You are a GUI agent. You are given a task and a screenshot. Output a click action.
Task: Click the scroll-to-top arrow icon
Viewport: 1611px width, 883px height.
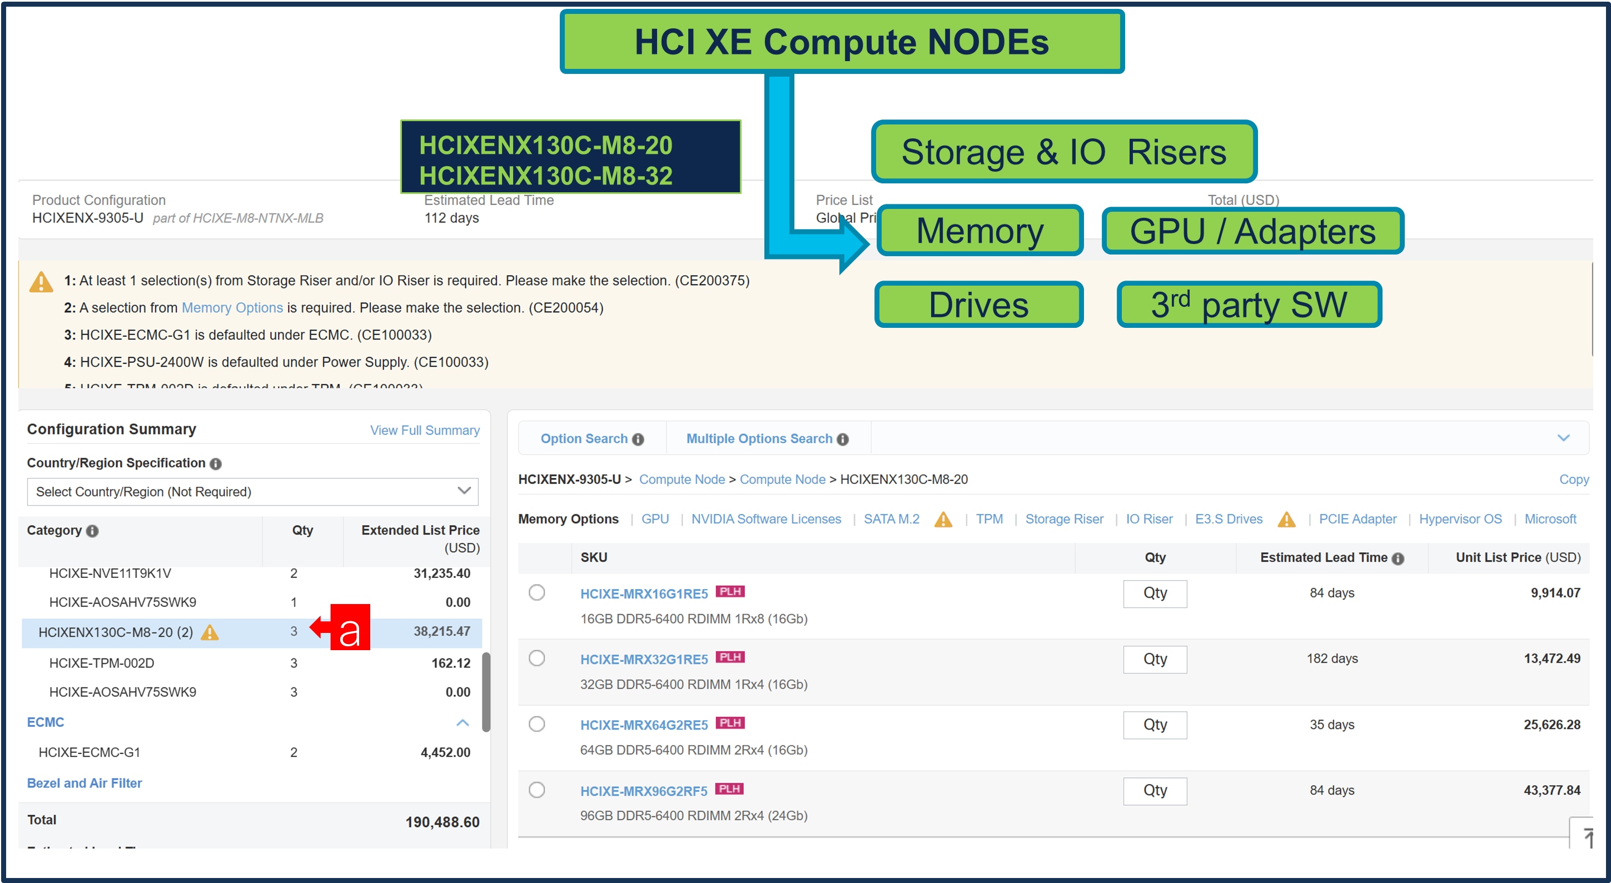[1587, 837]
